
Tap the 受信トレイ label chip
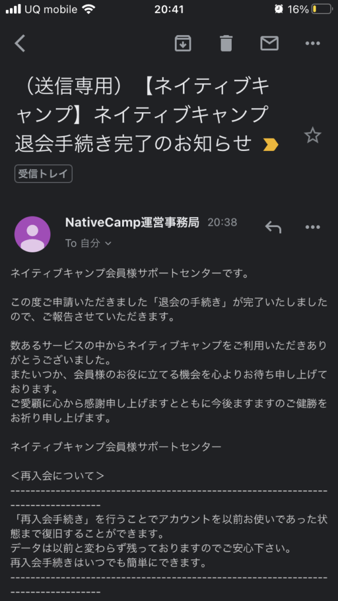(x=43, y=174)
